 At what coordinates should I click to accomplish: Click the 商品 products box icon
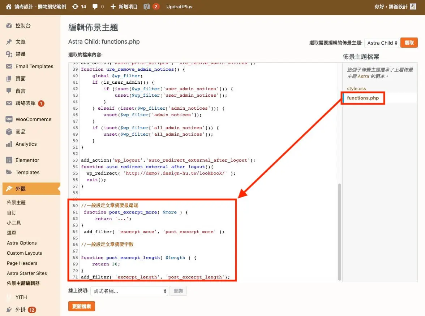point(9,132)
